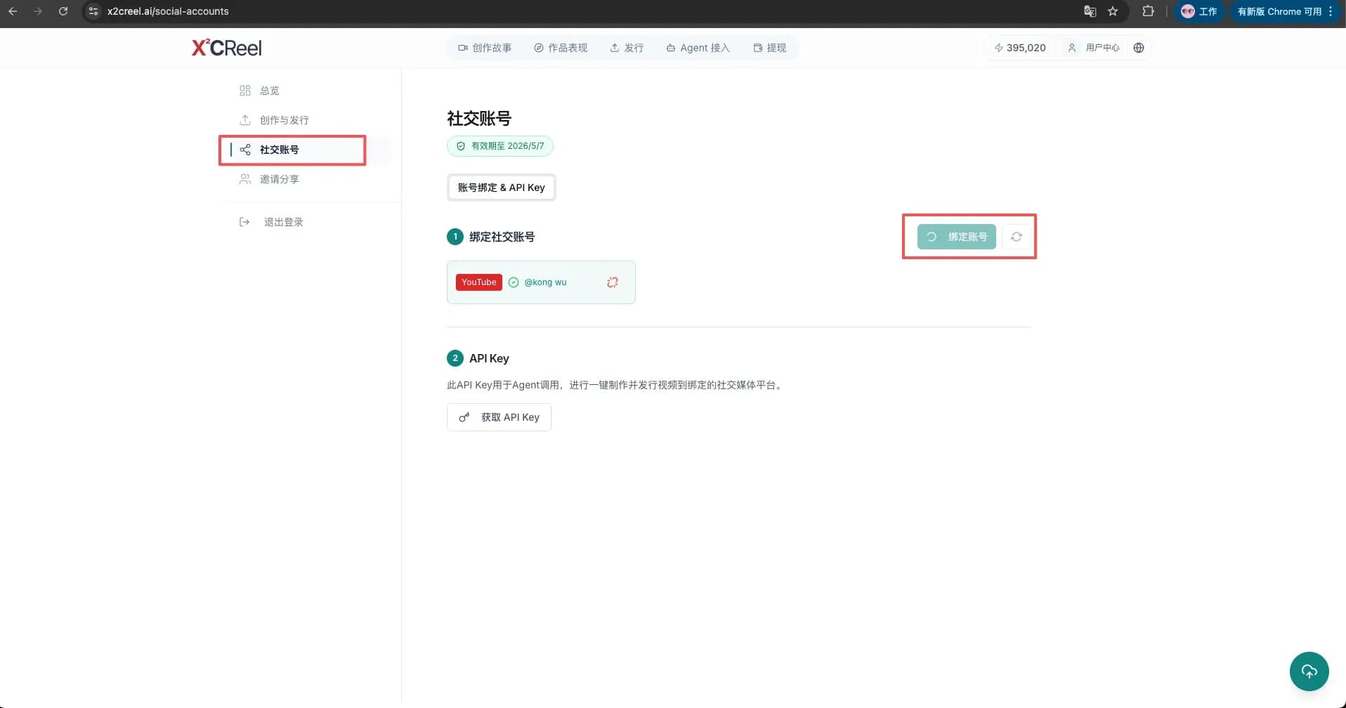Click the 有效期至 2026/5/7 badge
Image resolution: width=1346 pixels, height=708 pixels.
(x=500, y=146)
